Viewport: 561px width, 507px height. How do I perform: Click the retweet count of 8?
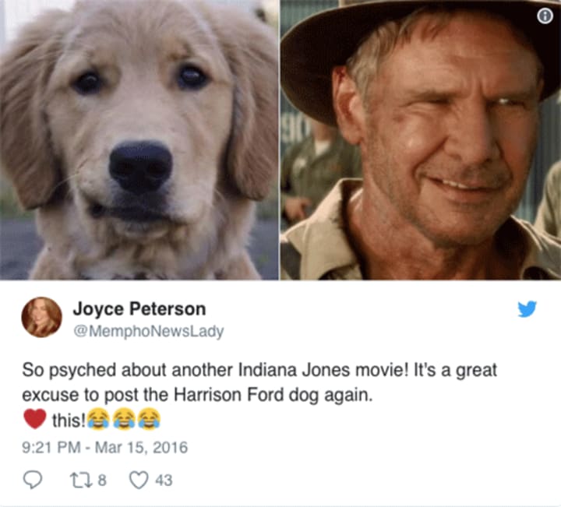[102, 480]
